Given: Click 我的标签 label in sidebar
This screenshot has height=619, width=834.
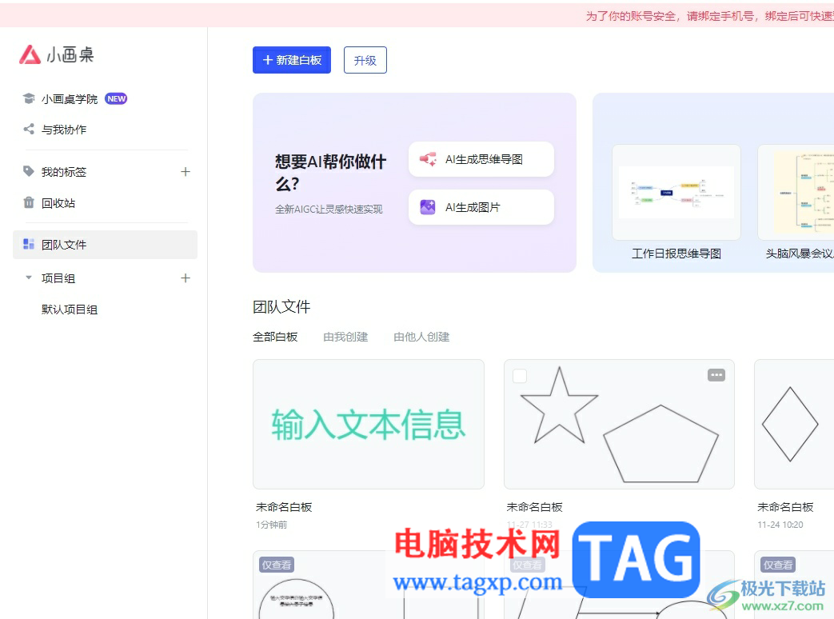Looking at the screenshot, I should click(x=64, y=172).
